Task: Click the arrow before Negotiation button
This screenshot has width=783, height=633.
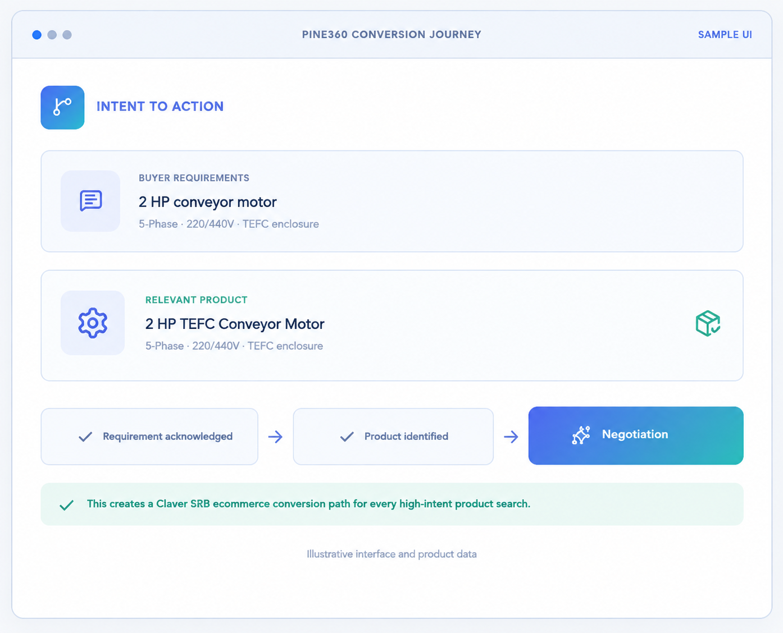Action: [x=511, y=437]
